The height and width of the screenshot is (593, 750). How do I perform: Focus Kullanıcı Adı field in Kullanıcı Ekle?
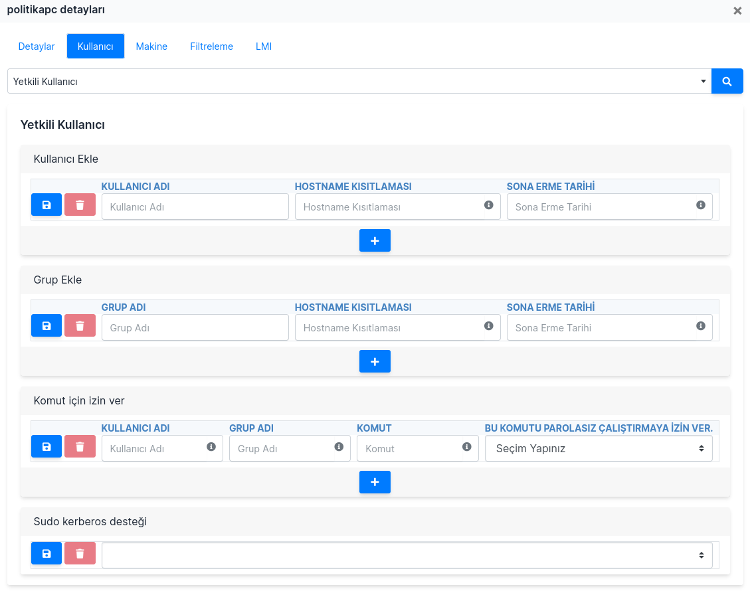coord(195,207)
